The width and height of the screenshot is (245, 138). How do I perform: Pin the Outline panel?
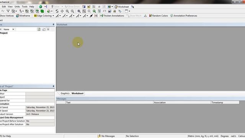point(53,25)
